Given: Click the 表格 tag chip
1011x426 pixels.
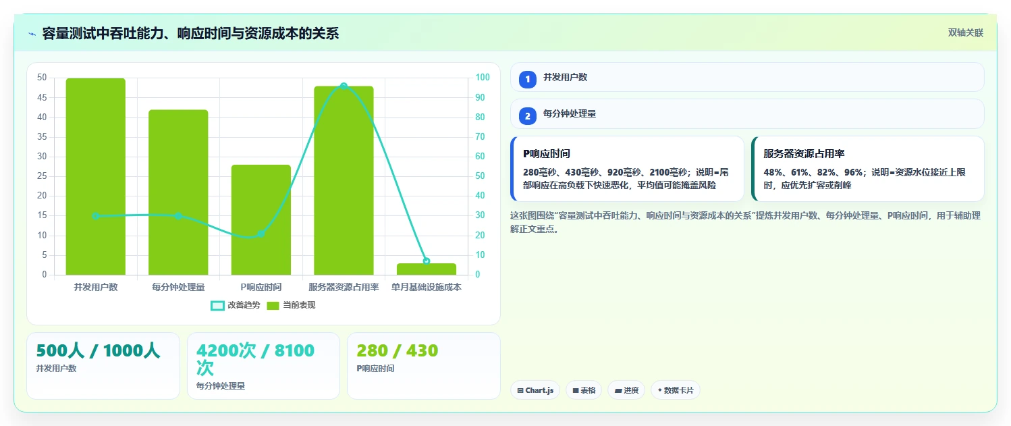Looking at the screenshot, I should [584, 390].
